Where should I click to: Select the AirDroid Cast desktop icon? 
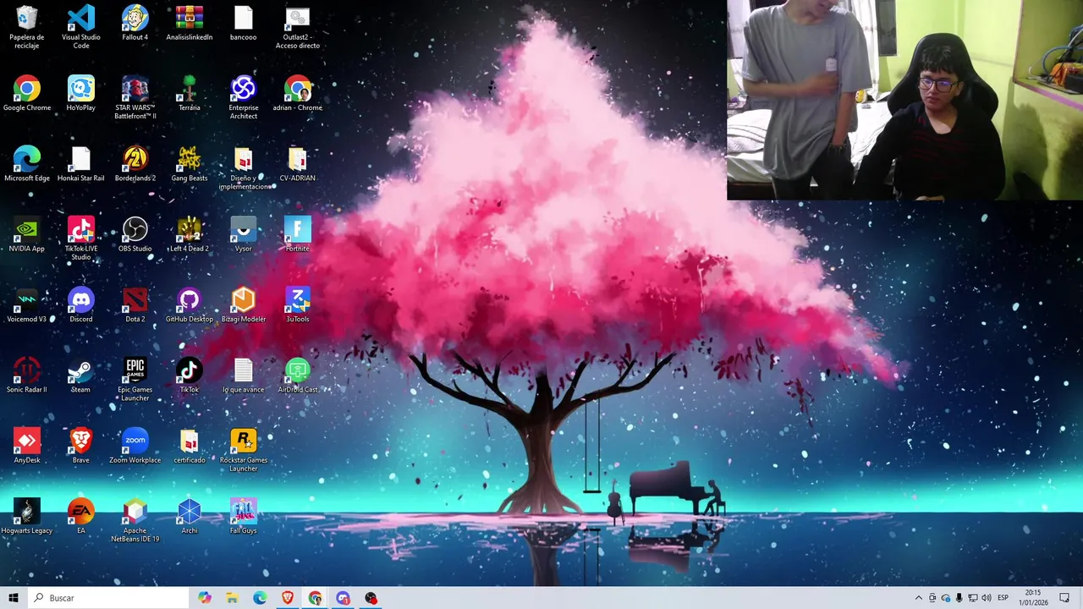click(x=297, y=370)
